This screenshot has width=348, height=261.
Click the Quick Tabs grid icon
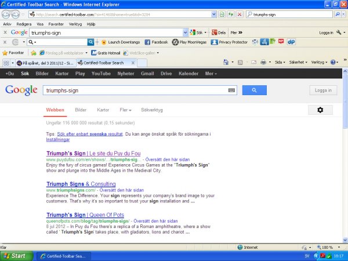click(x=6, y=63)
